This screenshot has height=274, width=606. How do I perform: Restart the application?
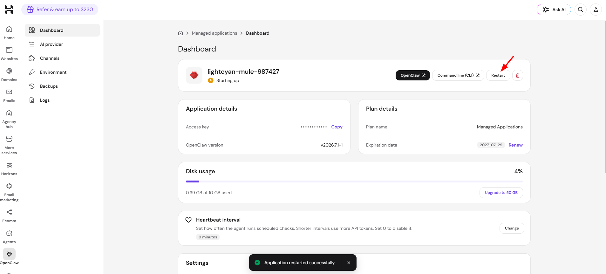tap(498, 75)
